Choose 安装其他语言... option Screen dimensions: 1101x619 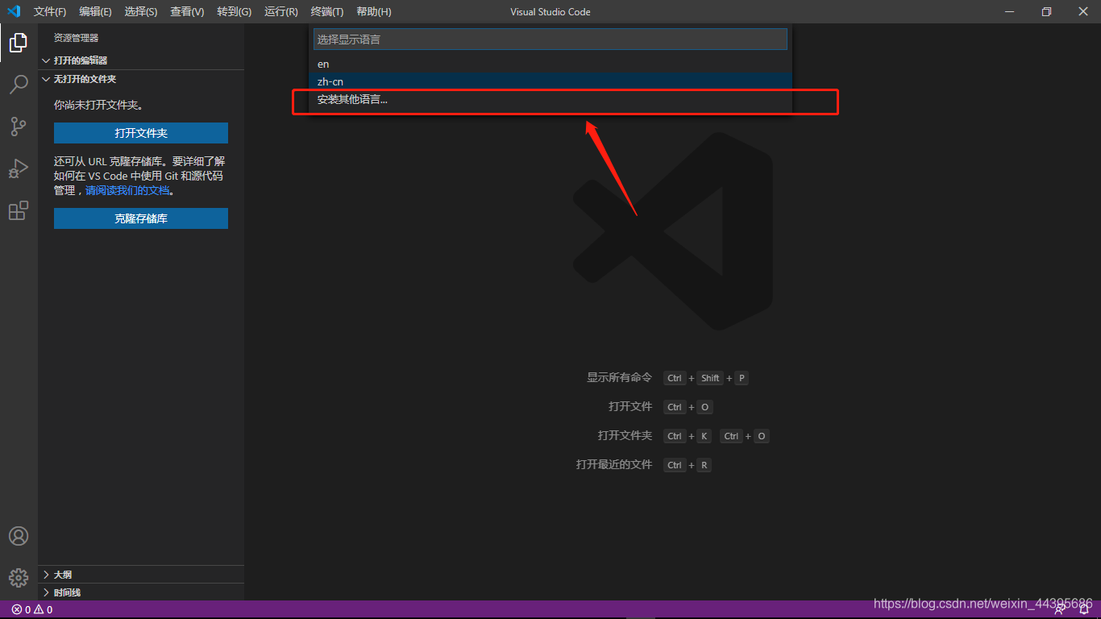550,99
